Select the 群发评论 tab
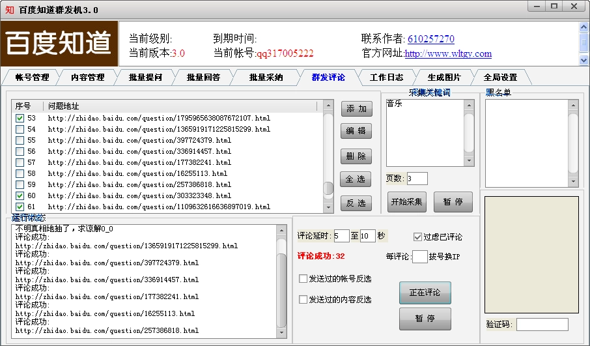Viewport: 590px width, 346px height. (328, 77)
